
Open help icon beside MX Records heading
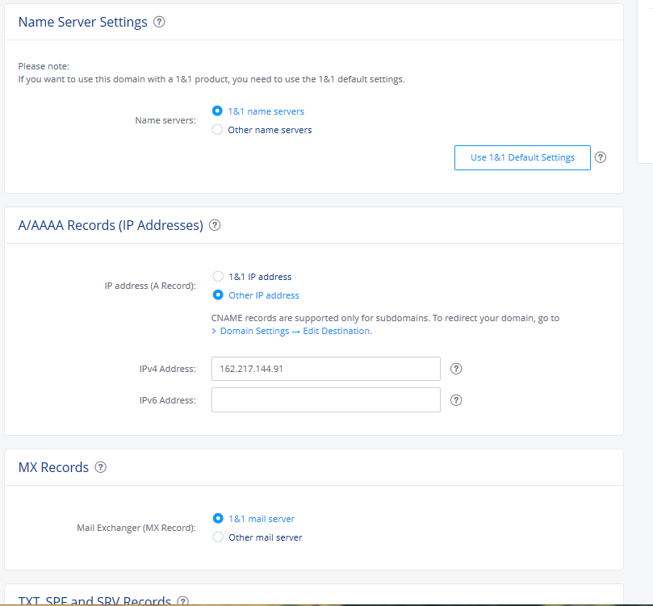tap(100, 467)
